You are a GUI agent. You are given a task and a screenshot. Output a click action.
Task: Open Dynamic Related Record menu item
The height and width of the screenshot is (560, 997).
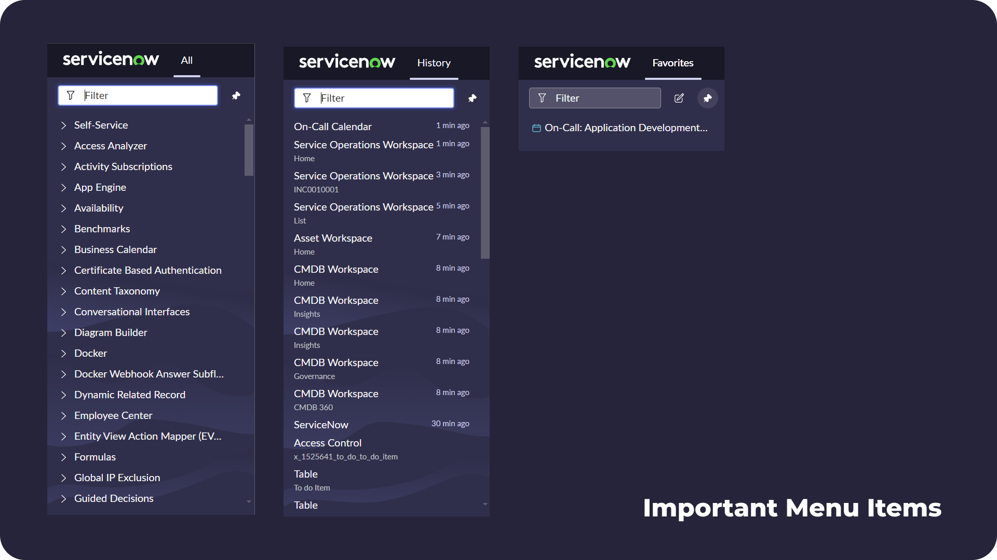point(130,395)
